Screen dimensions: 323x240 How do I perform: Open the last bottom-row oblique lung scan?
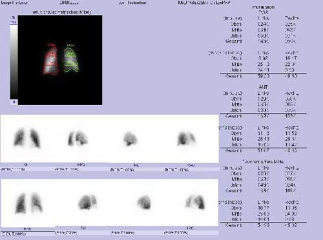tap(195, 202)
